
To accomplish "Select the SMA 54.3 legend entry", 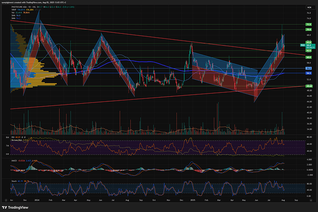I will [x=16, y=18].
